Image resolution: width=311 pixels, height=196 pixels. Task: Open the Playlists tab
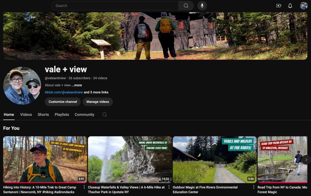click(x=62, y=115)
